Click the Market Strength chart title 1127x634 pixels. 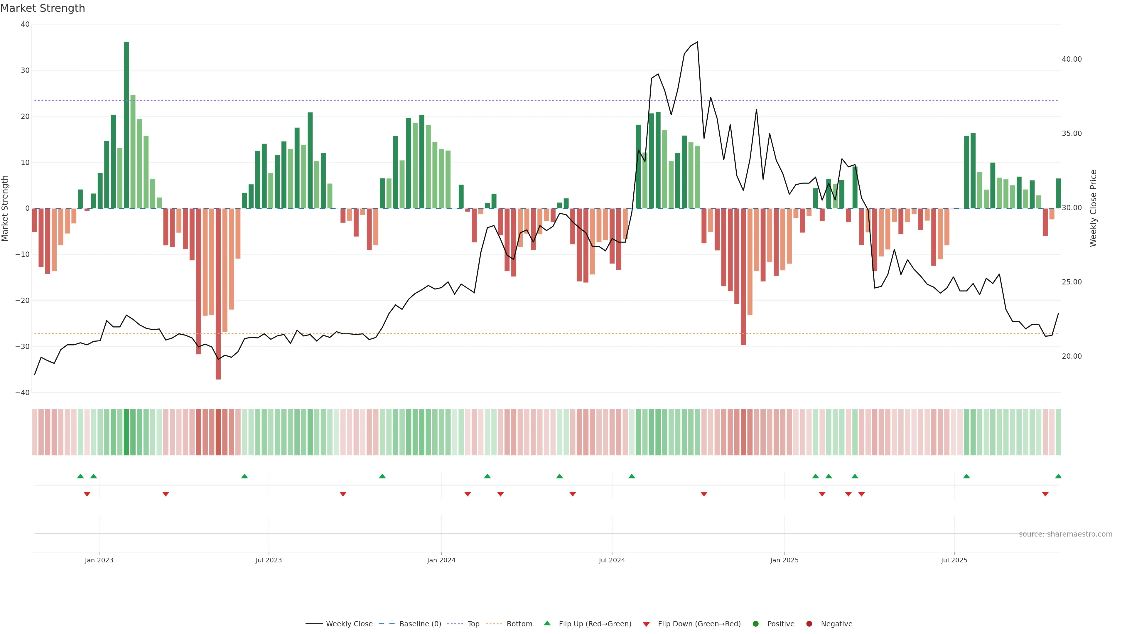[x=43, y=8]
